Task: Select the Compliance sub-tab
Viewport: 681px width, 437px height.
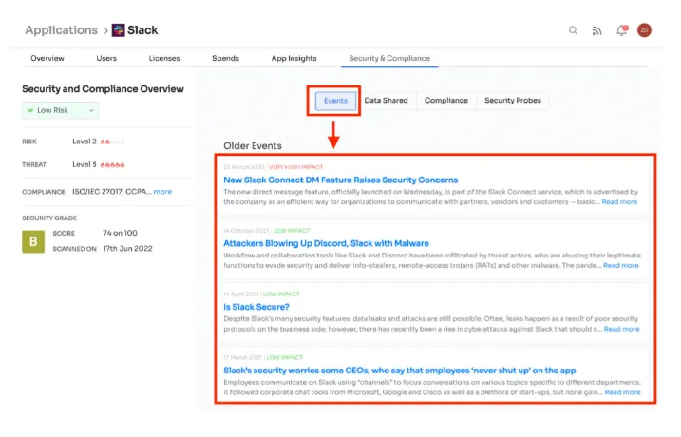Action: click(x=446, y=101)
